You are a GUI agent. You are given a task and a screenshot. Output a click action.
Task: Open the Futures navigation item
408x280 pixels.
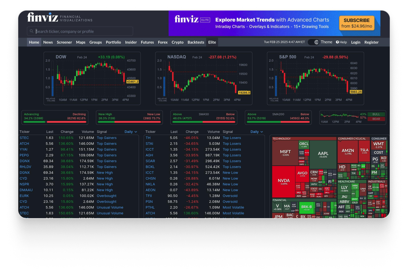[x=147, y=42]
